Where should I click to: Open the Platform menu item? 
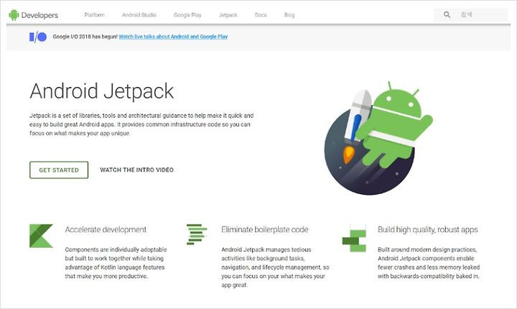94,15
